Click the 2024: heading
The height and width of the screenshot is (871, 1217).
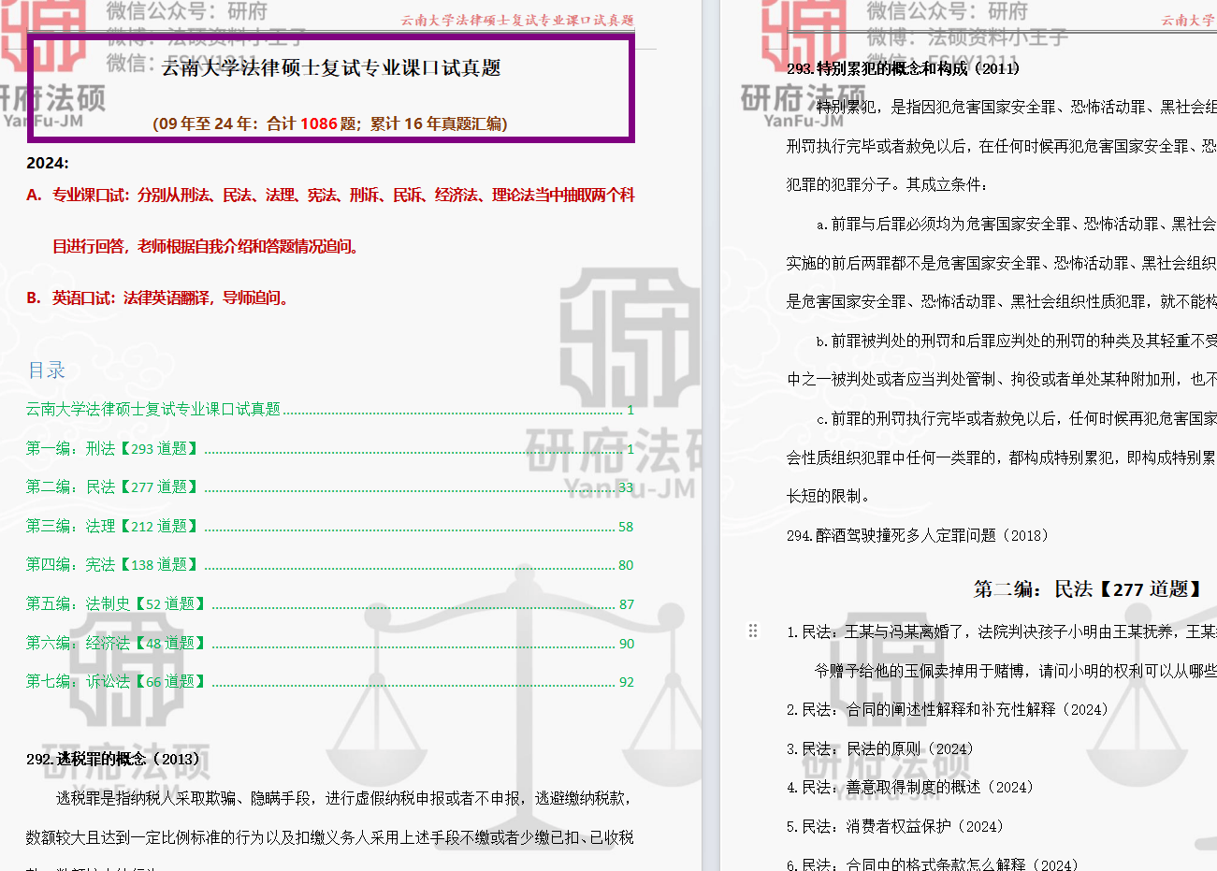tap(48, 163)
